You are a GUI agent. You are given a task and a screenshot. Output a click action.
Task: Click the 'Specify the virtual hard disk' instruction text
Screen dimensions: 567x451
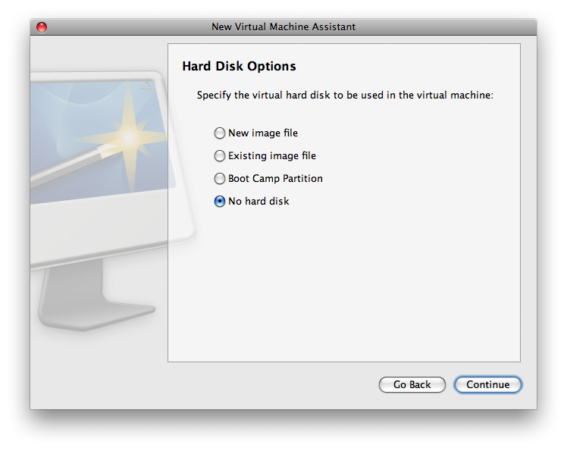345,95
